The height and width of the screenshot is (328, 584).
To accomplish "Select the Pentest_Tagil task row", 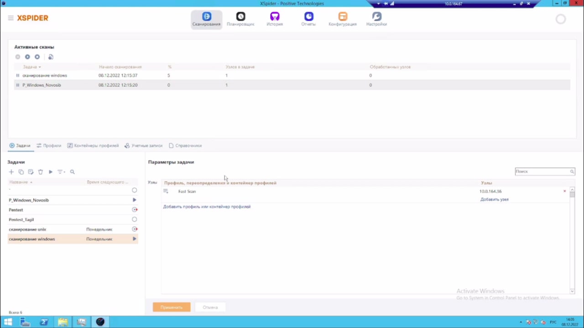I will coord(73,219).
